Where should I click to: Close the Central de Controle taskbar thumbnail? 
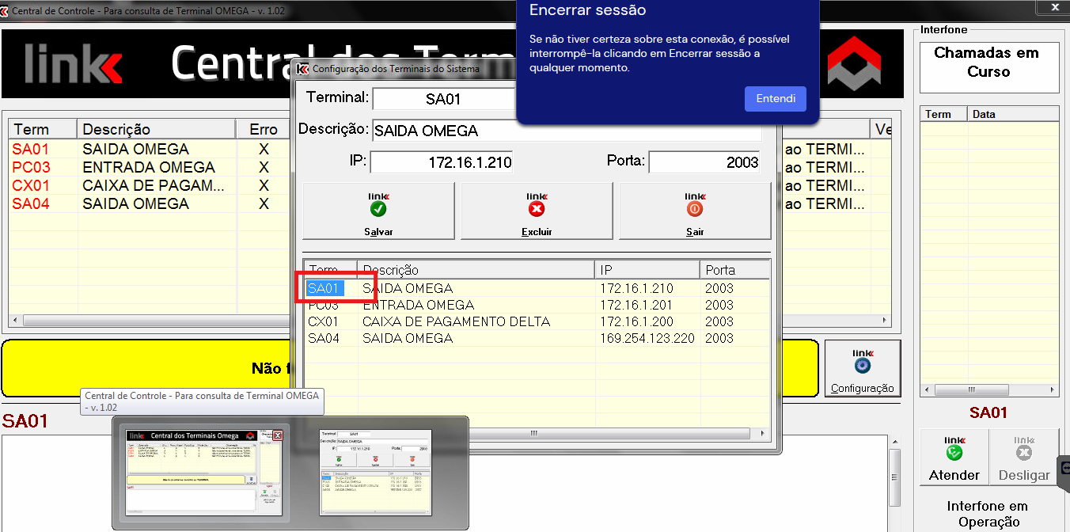(278, 435)
